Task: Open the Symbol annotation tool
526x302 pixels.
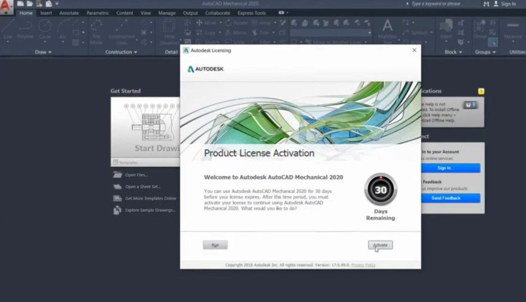Action: point(416,33)
